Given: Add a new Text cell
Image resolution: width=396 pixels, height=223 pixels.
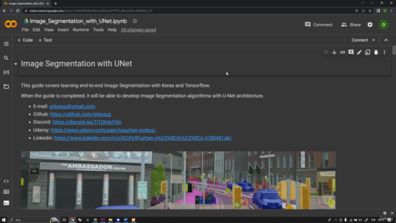Looking at the screenshot, I should point(45,40).
